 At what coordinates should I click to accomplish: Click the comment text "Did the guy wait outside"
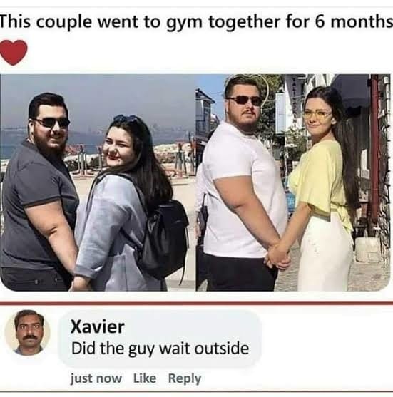160,349
